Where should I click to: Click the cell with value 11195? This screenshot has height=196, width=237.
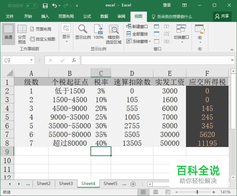coord(207,143)
